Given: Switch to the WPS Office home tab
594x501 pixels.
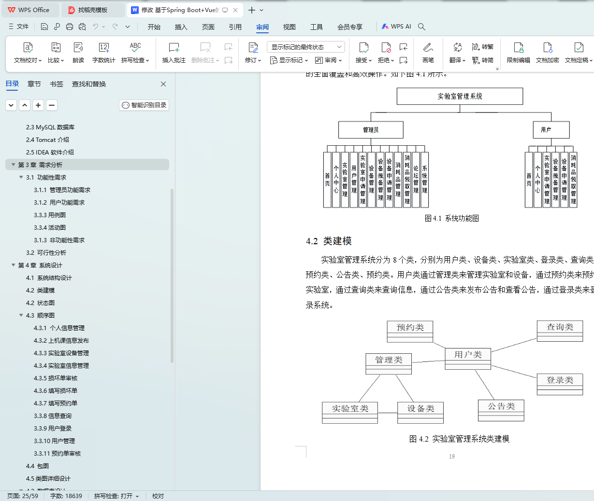Looking at the screenshot, I should tap(30, 10).
